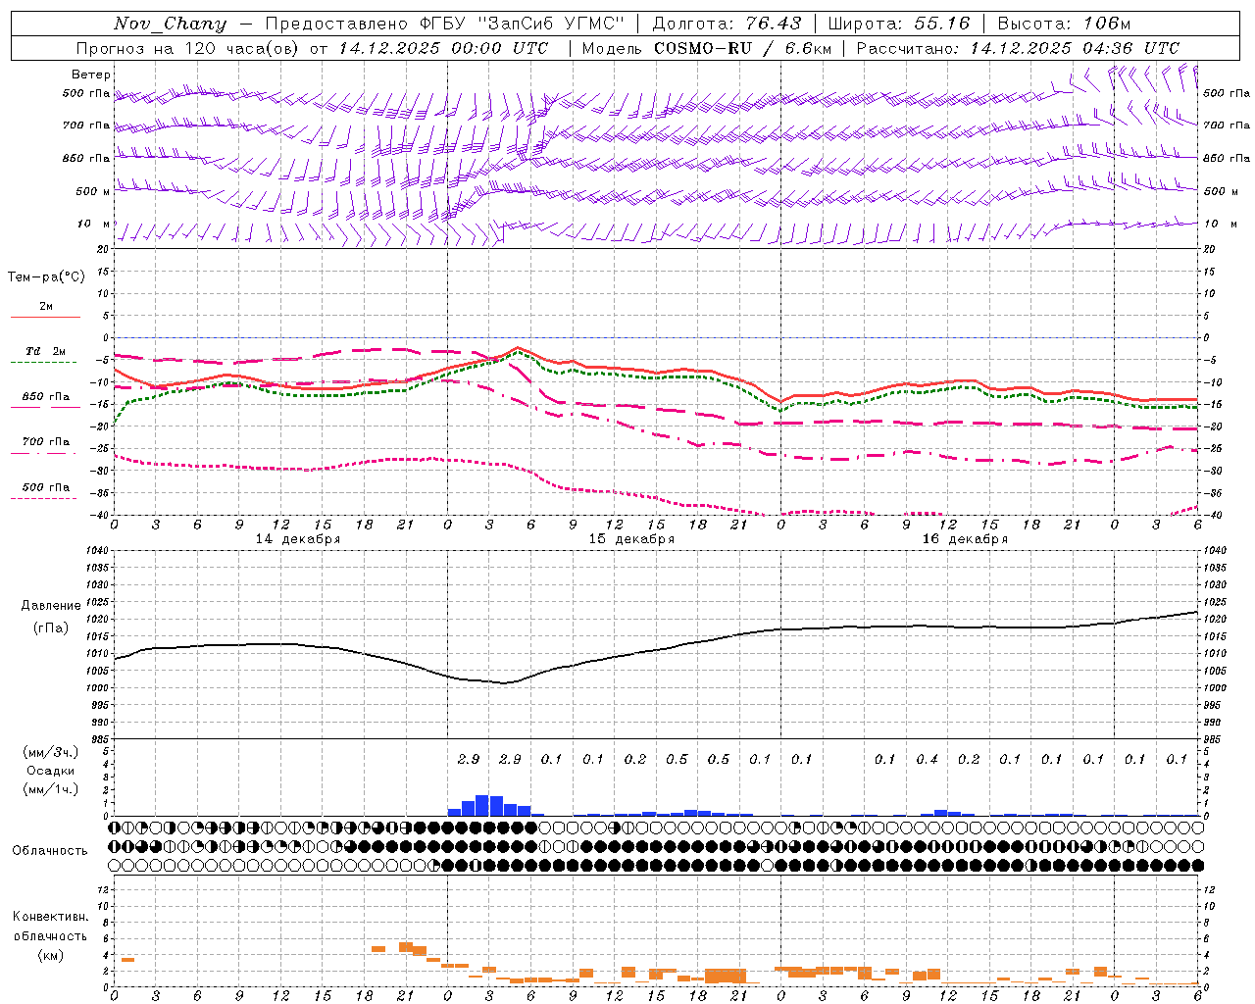This screenshot has height=1004, width=1255.
Task: Click the "500 гПа" entry in the temperature legend
Action: coord(46,486)
